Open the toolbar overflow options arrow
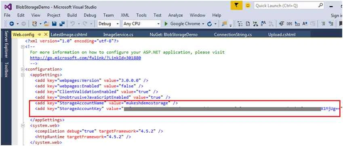This screenshot has height=146, width=343. (x=231, y=25)
